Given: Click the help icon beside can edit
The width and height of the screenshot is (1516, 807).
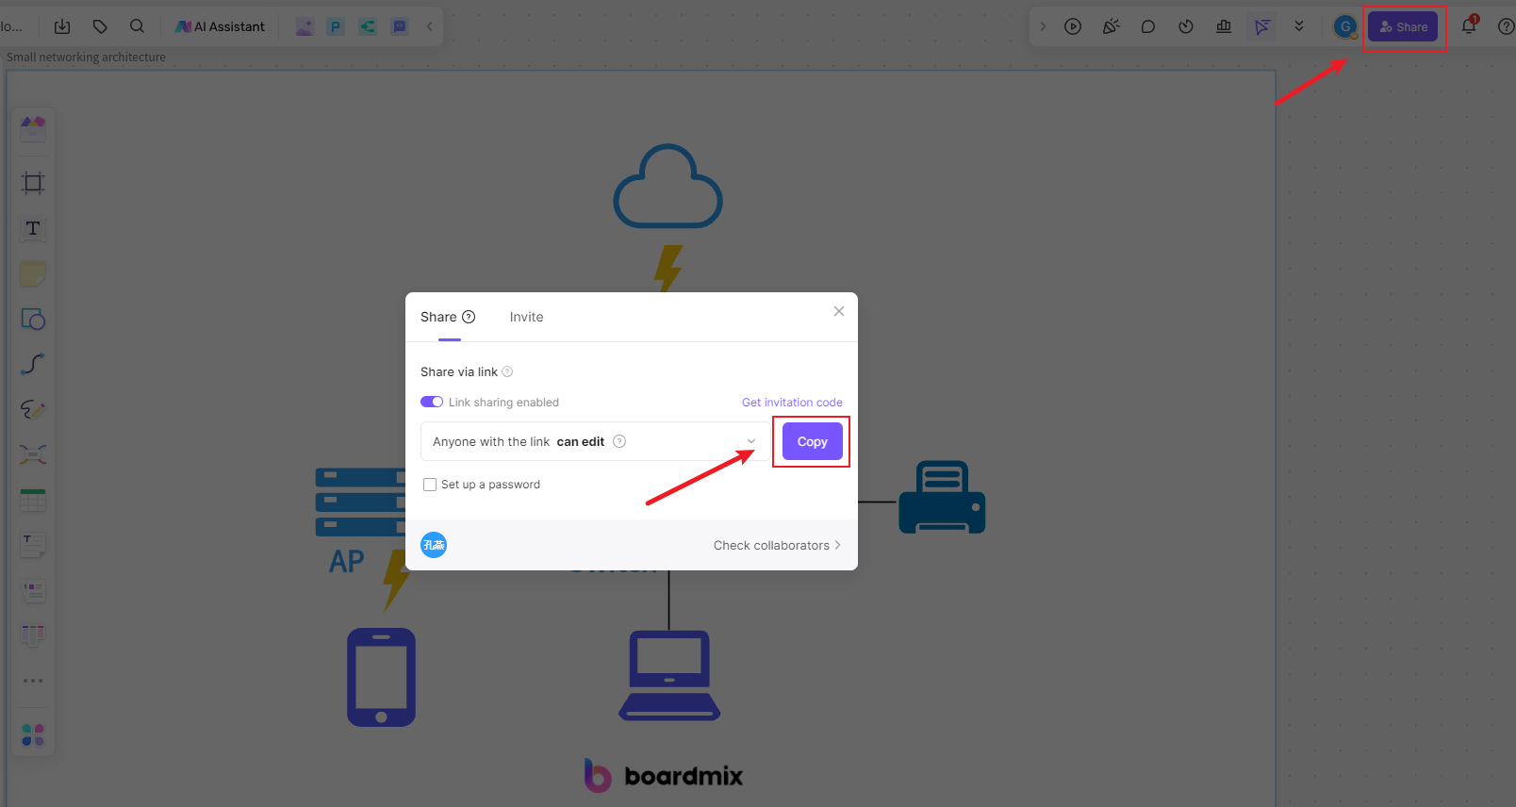Looking at the screenshot, I should (619, 441).
